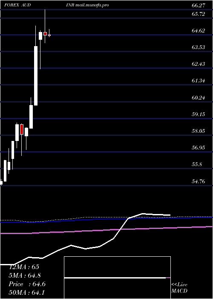The width and height of the screenshot is (213, 299).
Task: Click the Price : 64.6 readout
Action: (x=27, y=284)
